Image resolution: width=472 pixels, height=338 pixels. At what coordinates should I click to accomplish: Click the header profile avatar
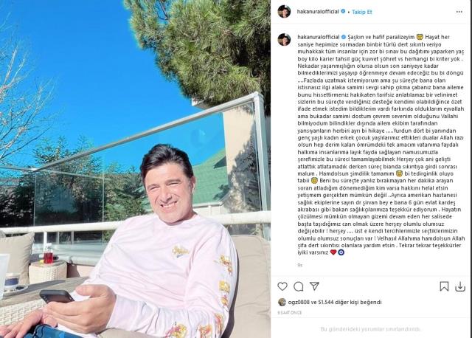pos(284,12)
